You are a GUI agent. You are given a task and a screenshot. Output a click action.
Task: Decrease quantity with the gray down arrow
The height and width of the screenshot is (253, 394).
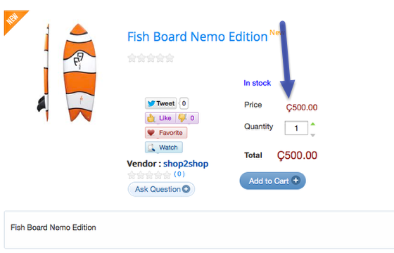point(313,135)
